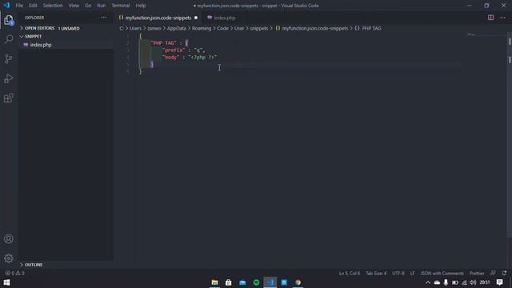Screen dimensions: 512x288
Task: Open the Run menu
Action: click(102, 6)
